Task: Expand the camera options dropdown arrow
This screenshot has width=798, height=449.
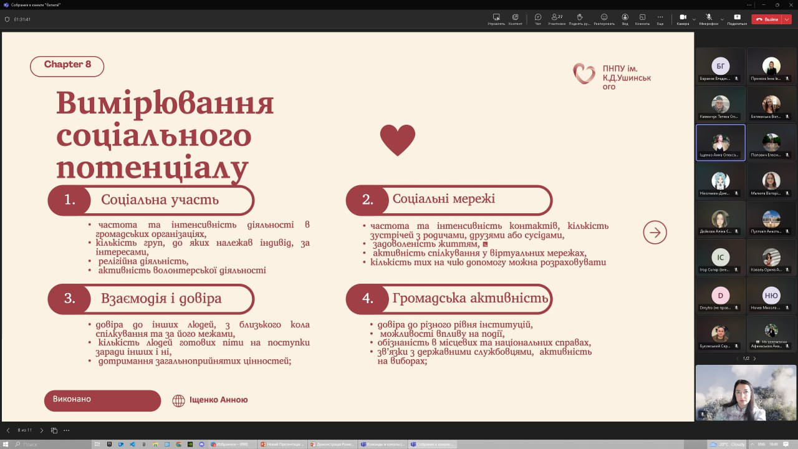Action: (x=694, y=19)
